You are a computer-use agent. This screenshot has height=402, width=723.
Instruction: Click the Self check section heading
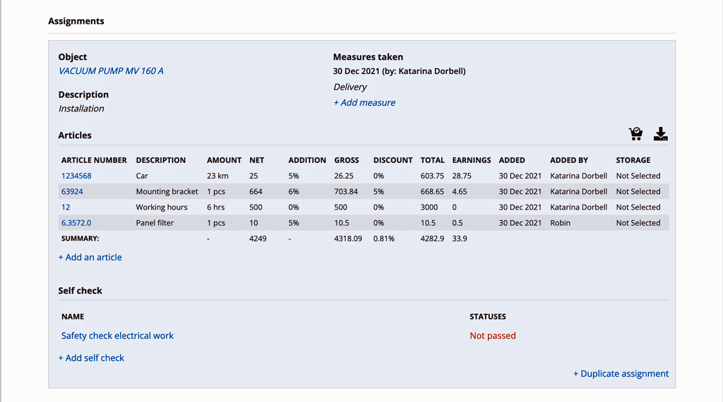tap(80, 291)
